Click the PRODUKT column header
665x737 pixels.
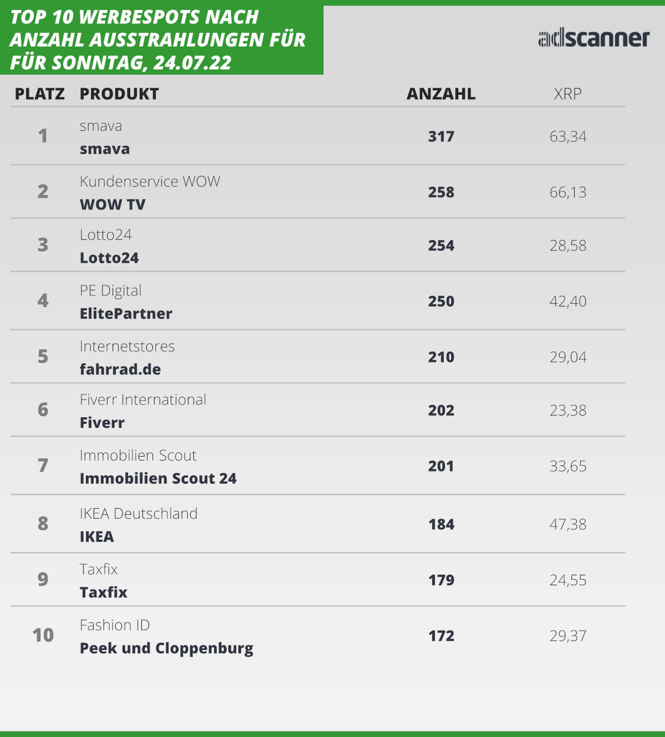119,94
